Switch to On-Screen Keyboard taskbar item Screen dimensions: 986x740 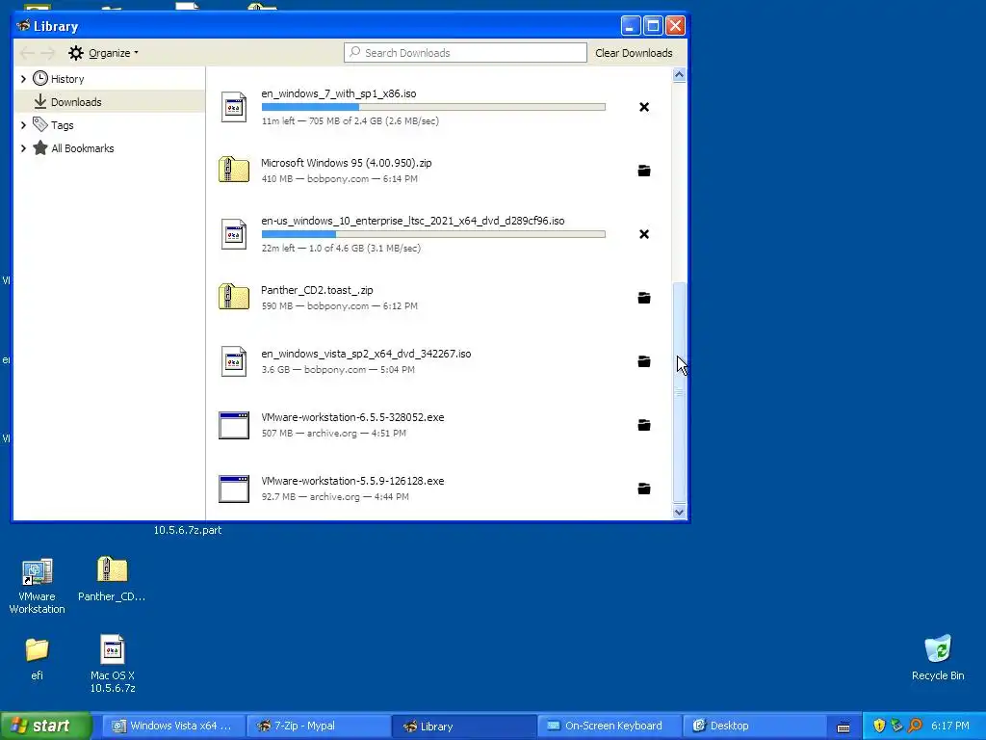point(609,726)
